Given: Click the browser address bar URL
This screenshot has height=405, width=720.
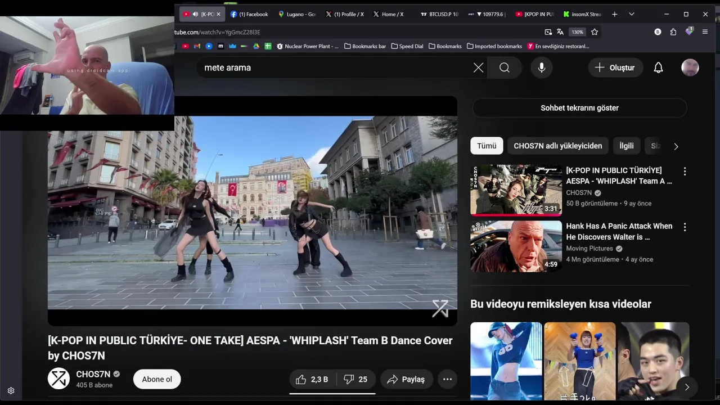Looking at the screenshot, I should click(x=218, y=32).
